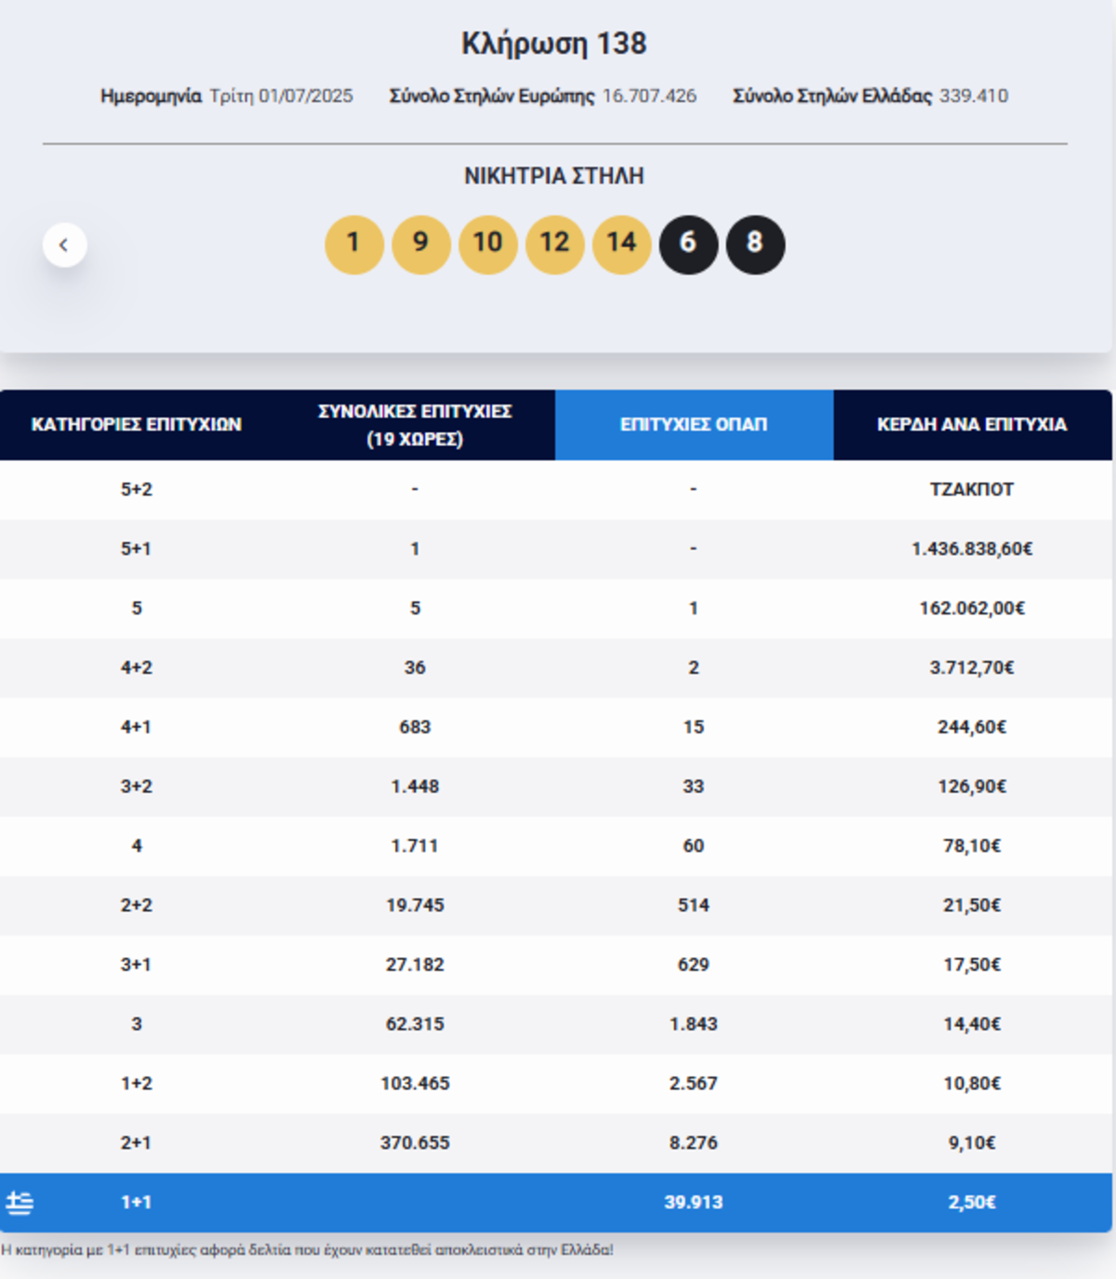Click total wins value 683
The height and width of the screenshot is (1279, 1116).
[x=415, y=728]
